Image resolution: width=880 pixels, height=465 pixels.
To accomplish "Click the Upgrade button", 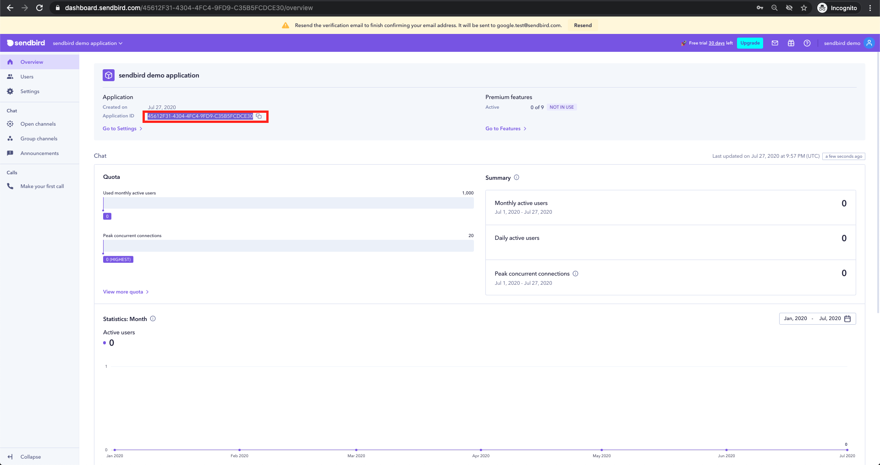I will (x=750, y=43).
